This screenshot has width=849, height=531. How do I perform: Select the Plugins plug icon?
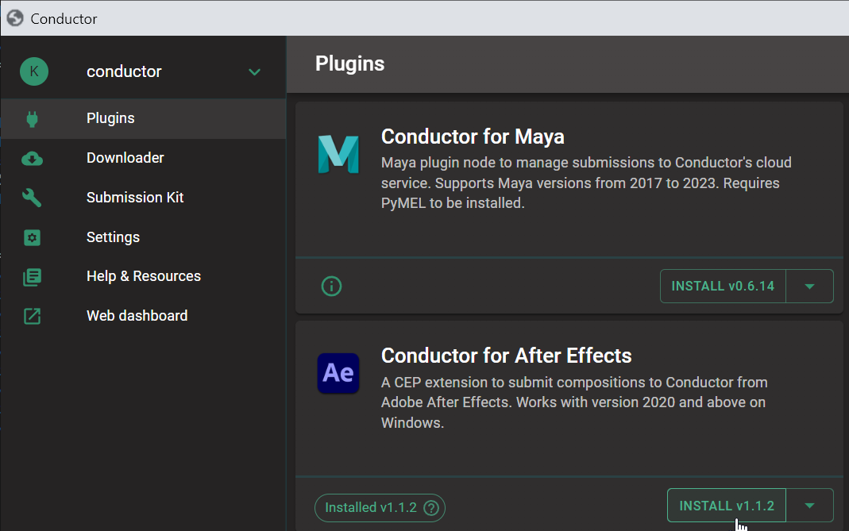pyautogui.click(x=32, y=118)
